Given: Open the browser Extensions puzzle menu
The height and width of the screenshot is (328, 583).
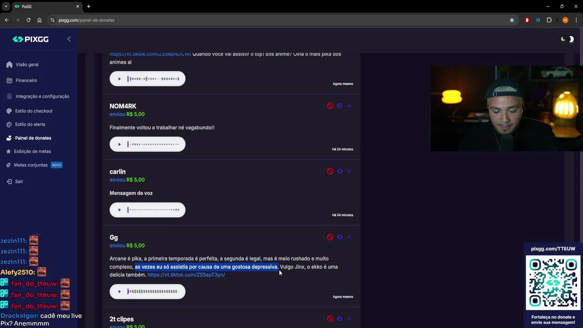Looking at the screenshot, I should 549,20.
